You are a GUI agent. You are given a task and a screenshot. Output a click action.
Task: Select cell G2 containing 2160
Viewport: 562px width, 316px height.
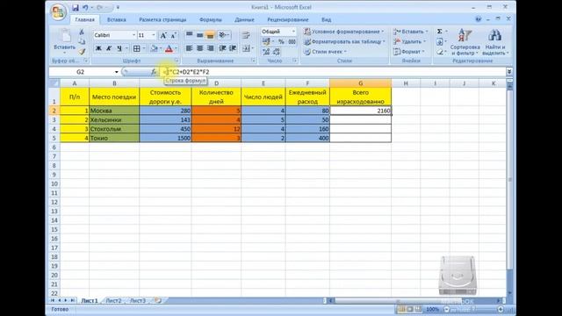360,111
